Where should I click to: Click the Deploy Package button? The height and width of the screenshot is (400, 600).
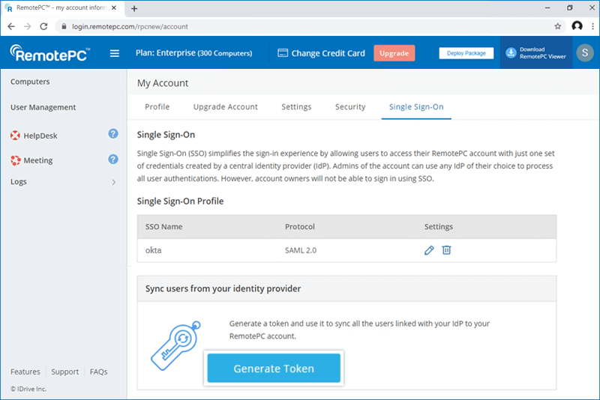[x=466, y=53]
